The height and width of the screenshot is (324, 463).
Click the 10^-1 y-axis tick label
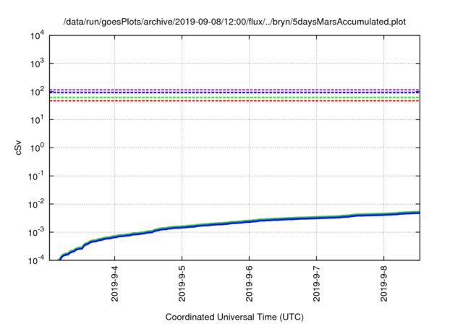36,176
